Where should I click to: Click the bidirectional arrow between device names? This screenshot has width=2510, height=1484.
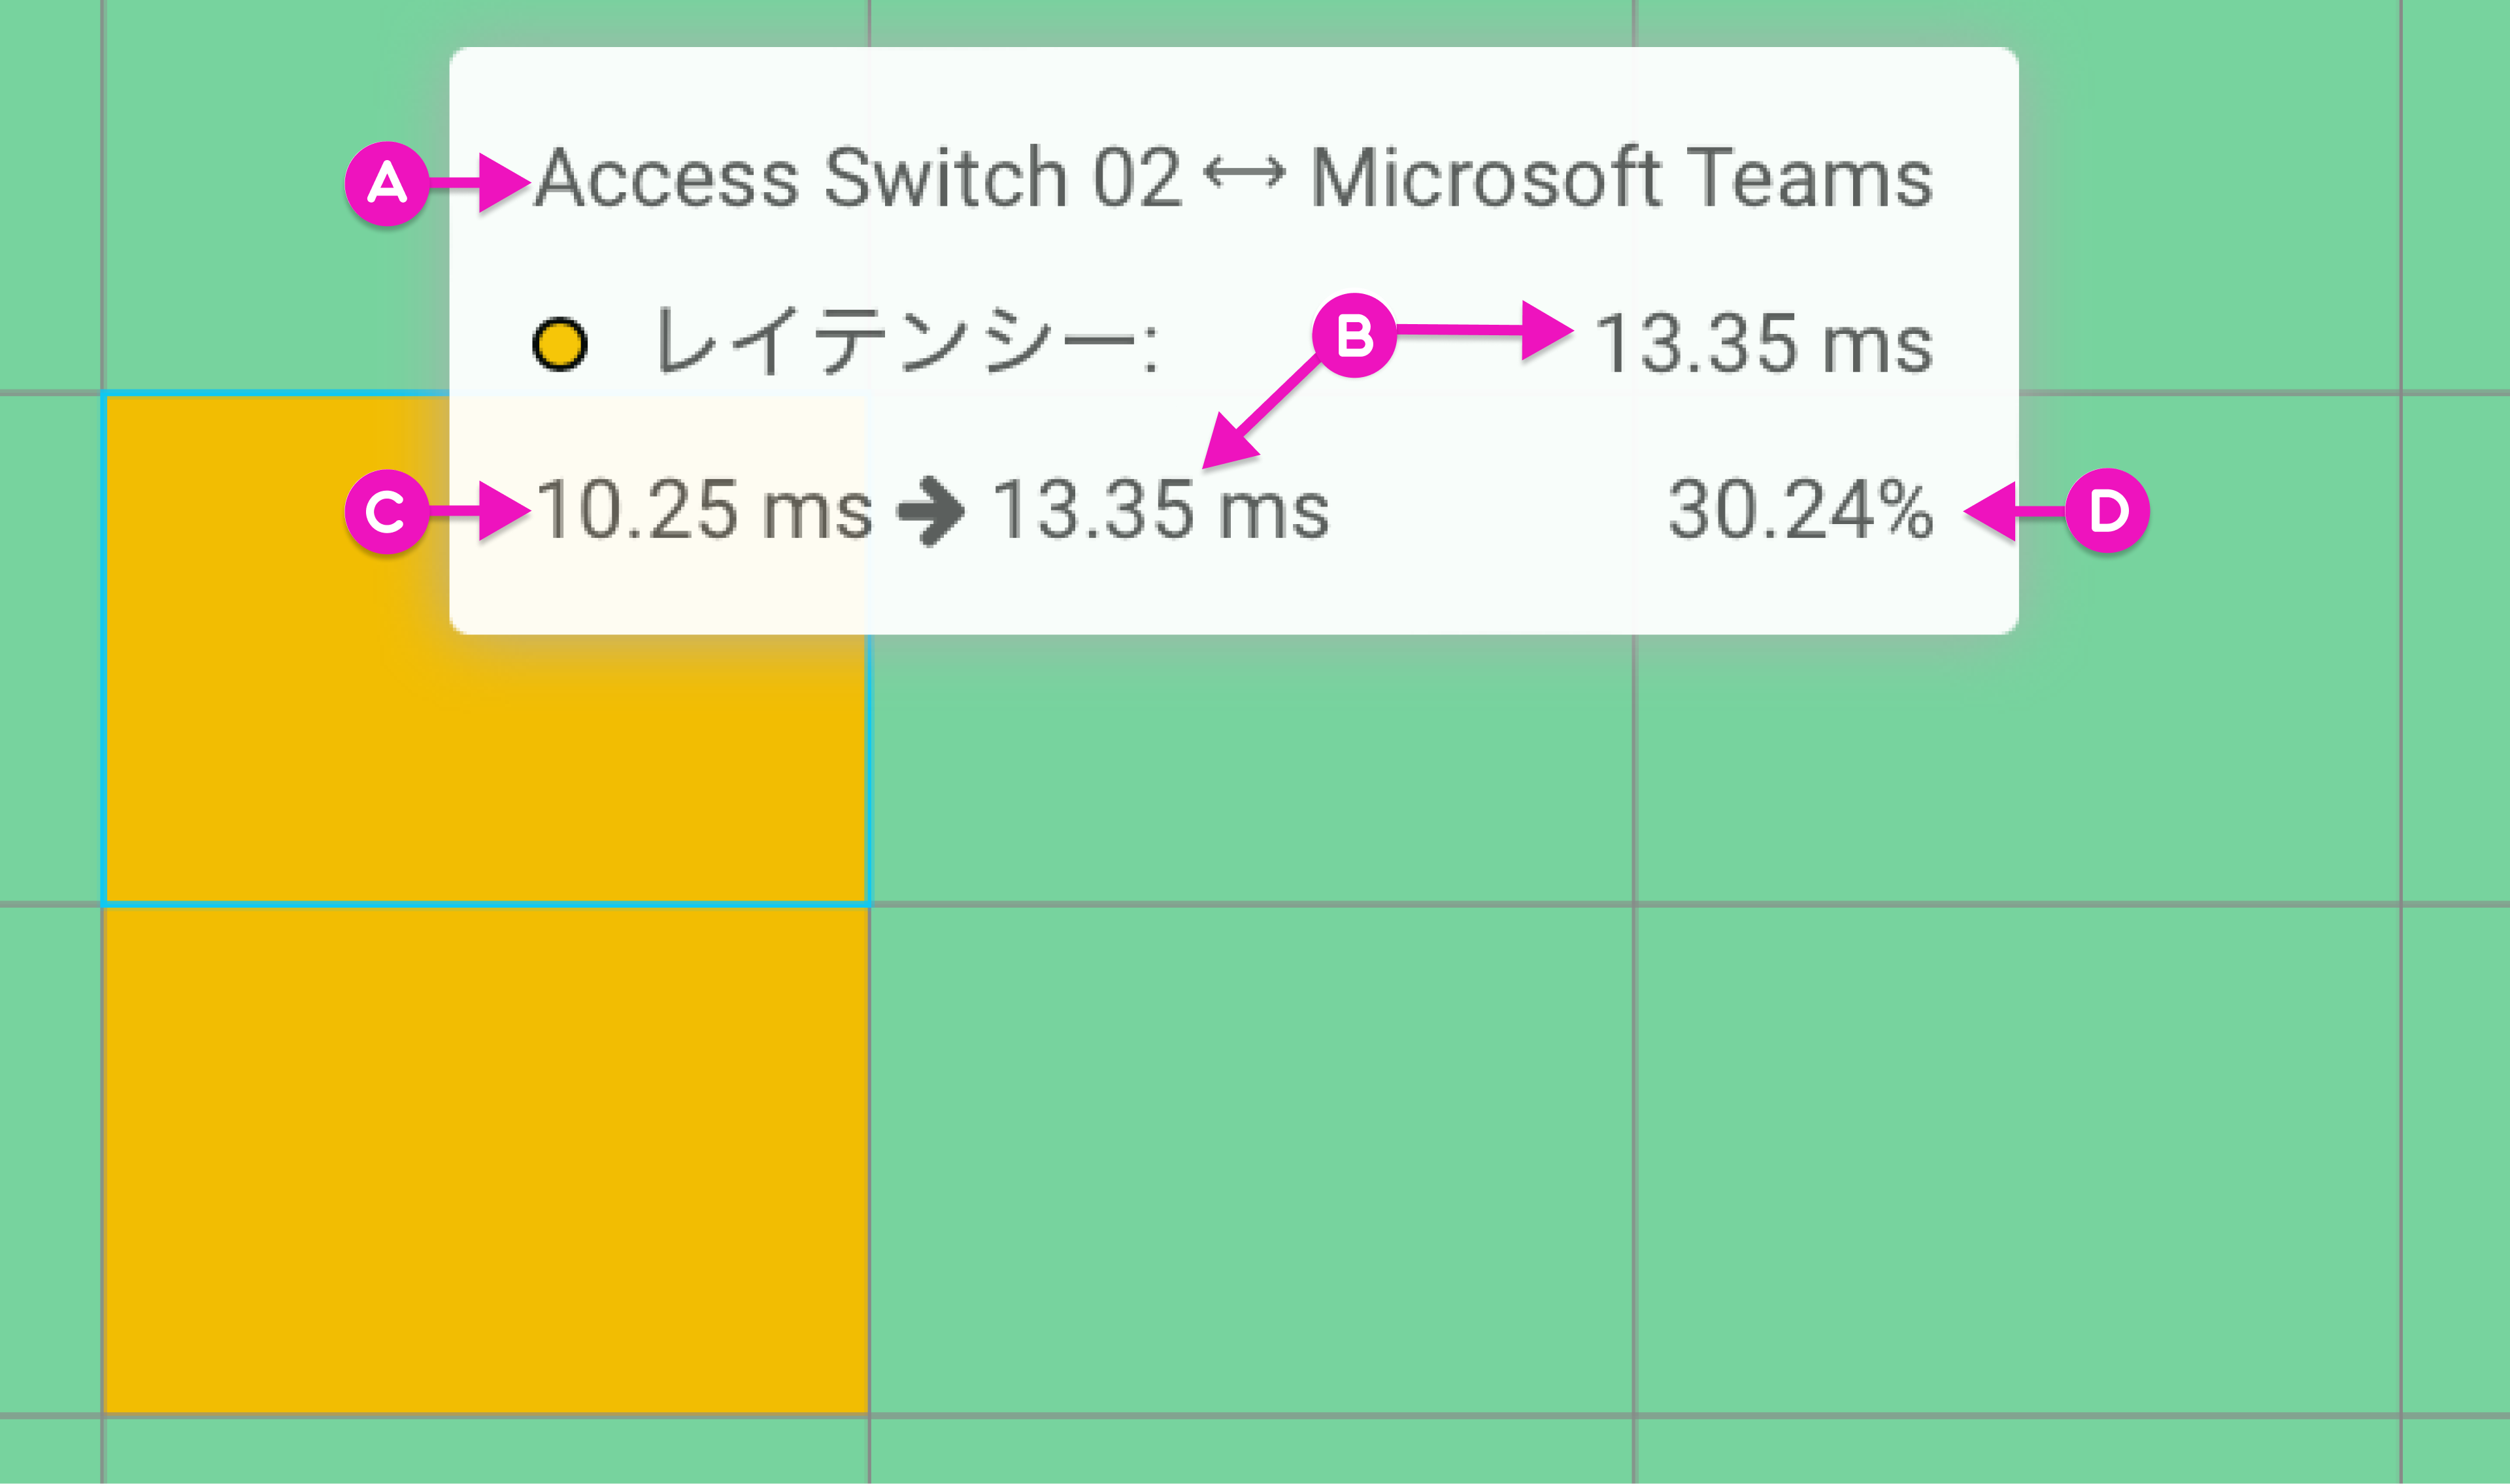[x=1245, y=174]
